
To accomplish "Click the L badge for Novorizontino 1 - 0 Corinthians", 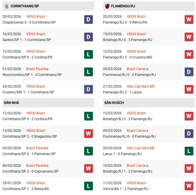I will [x=89, y=72].
